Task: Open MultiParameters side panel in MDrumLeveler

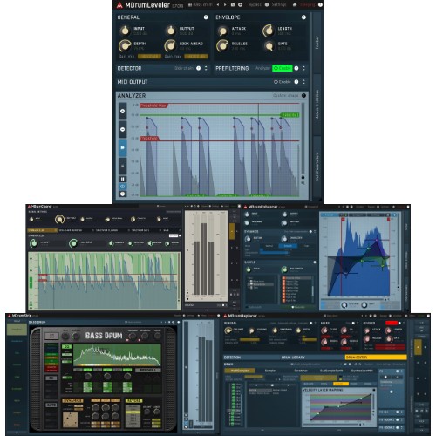Action: point(317,167)
